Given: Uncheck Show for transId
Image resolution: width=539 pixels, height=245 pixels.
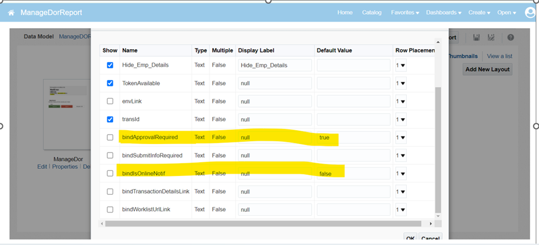Looking at the screenshot, I should click(x=110, y=119).
